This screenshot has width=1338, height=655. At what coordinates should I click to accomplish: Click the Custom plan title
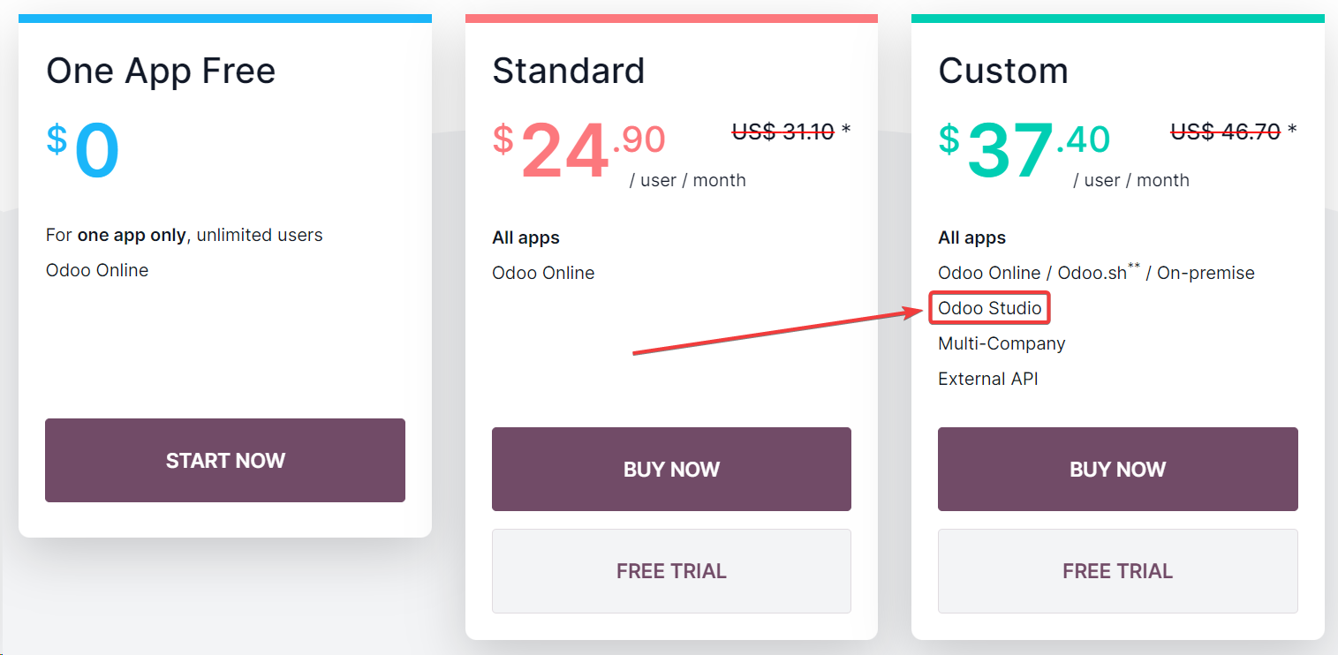pyautogui.click(x=1003, y=71)
